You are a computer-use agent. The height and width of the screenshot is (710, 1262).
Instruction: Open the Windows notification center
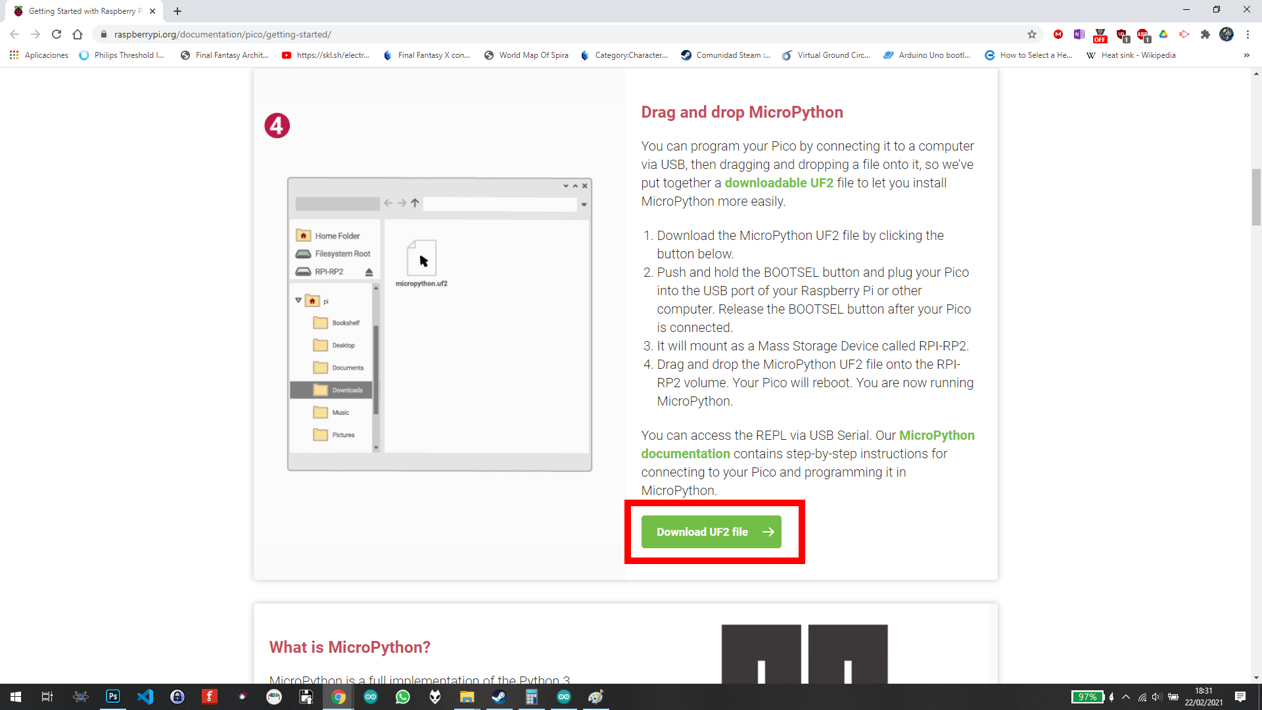(x=1240, y=697)
